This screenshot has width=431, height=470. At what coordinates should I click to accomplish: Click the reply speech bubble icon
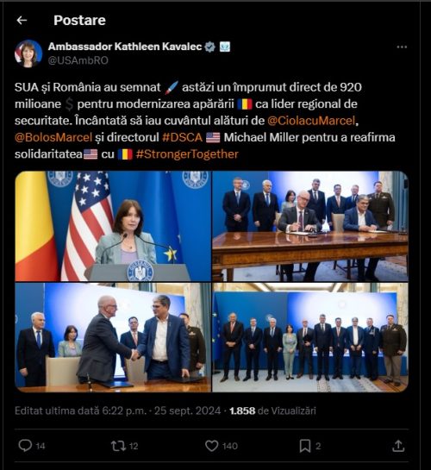tap(25, 445)
